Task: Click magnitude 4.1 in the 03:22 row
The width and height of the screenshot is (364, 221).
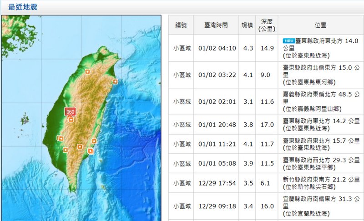Action: (x=248, y=75)
